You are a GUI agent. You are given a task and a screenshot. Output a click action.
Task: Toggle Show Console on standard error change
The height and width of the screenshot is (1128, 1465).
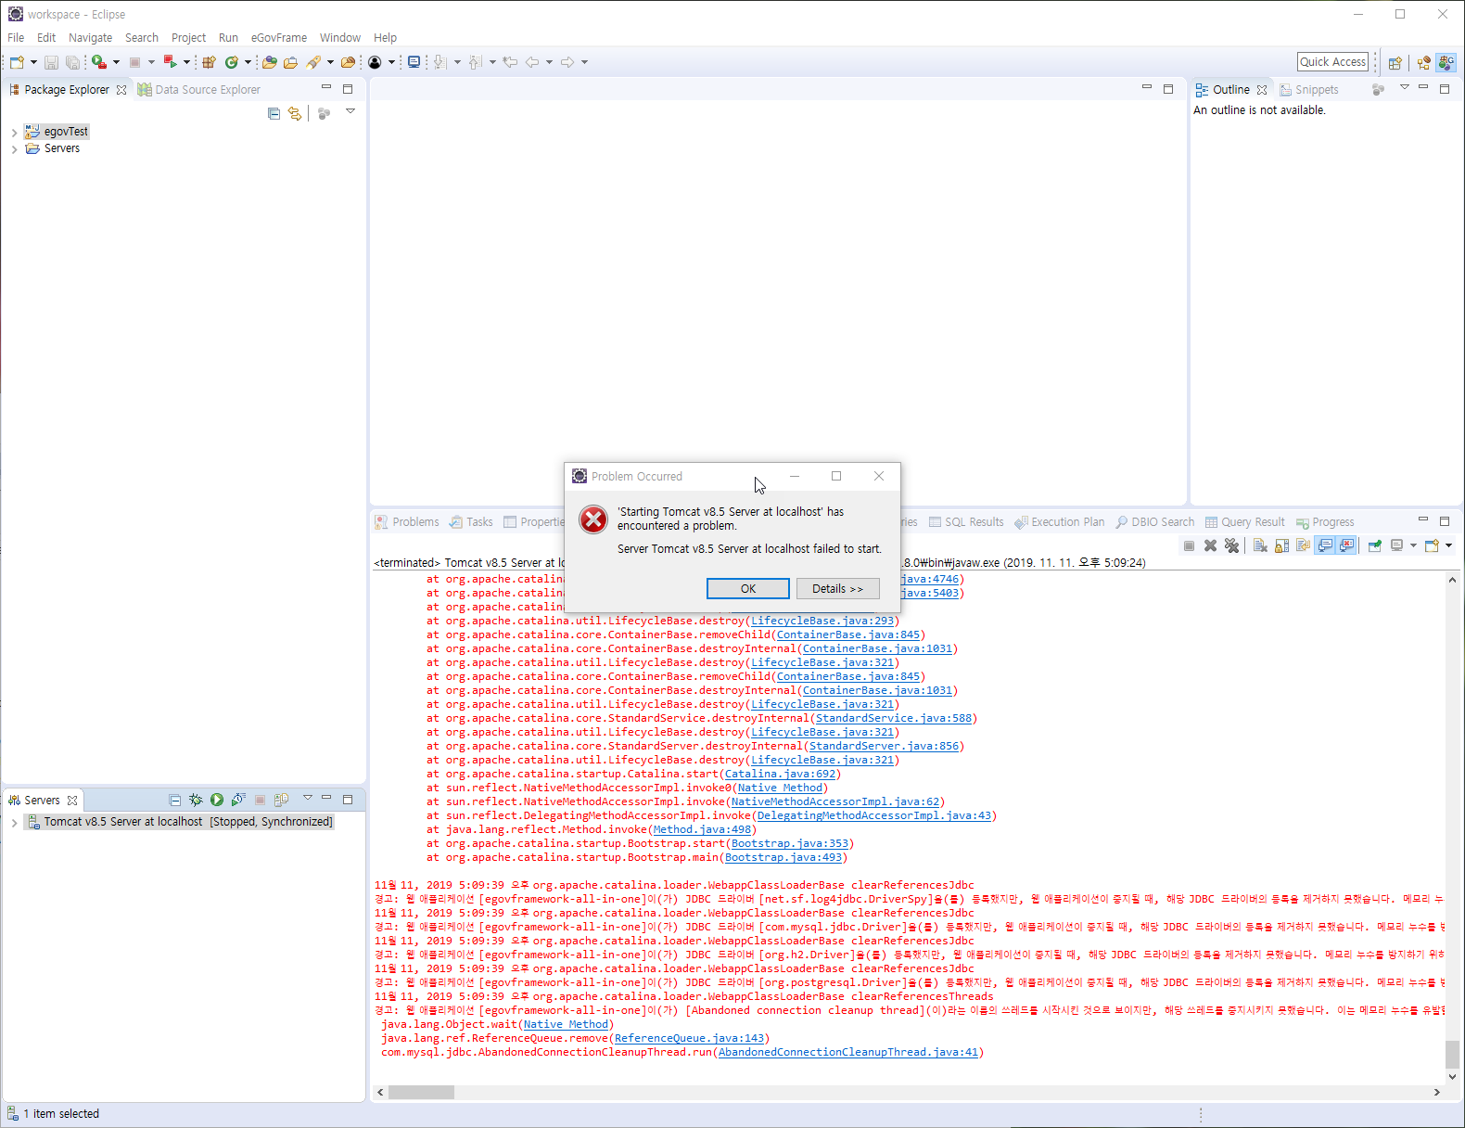tap(1346, 545)
